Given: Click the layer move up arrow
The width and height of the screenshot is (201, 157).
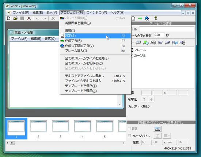Looking at the screenshot, I should [x=144, y=99].
